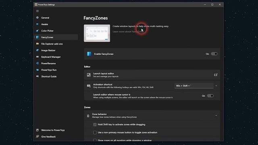Click the Welcome to PowerToys icon

click(x=37, y=130)
